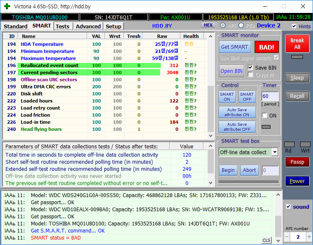Click SMART table scroll down arrow
313x245 pixels.
tap(210, 136)
